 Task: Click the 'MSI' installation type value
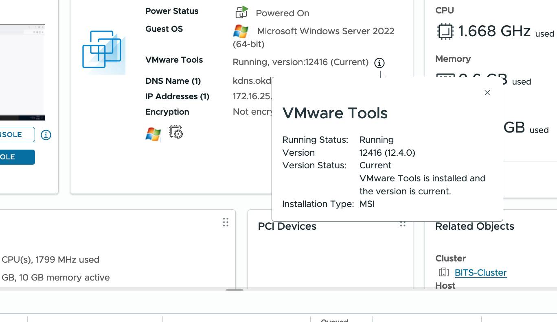367,204
